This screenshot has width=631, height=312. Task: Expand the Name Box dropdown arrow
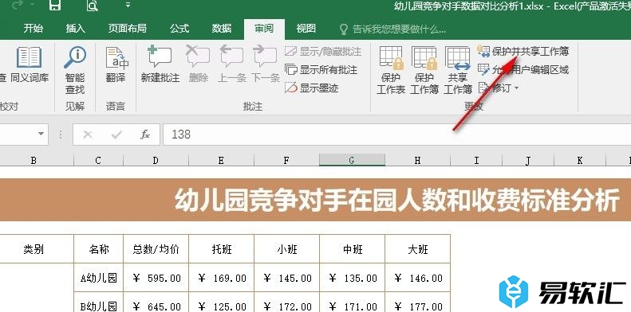coord(41,135)
